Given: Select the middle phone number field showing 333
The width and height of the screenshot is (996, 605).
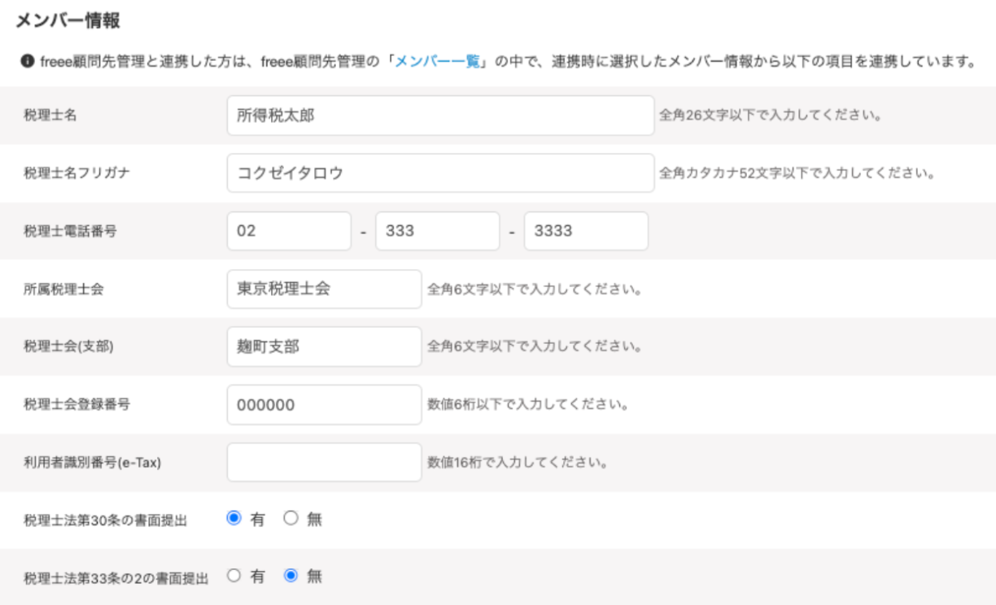Looking at the screenshot, I should coord(437,231).
